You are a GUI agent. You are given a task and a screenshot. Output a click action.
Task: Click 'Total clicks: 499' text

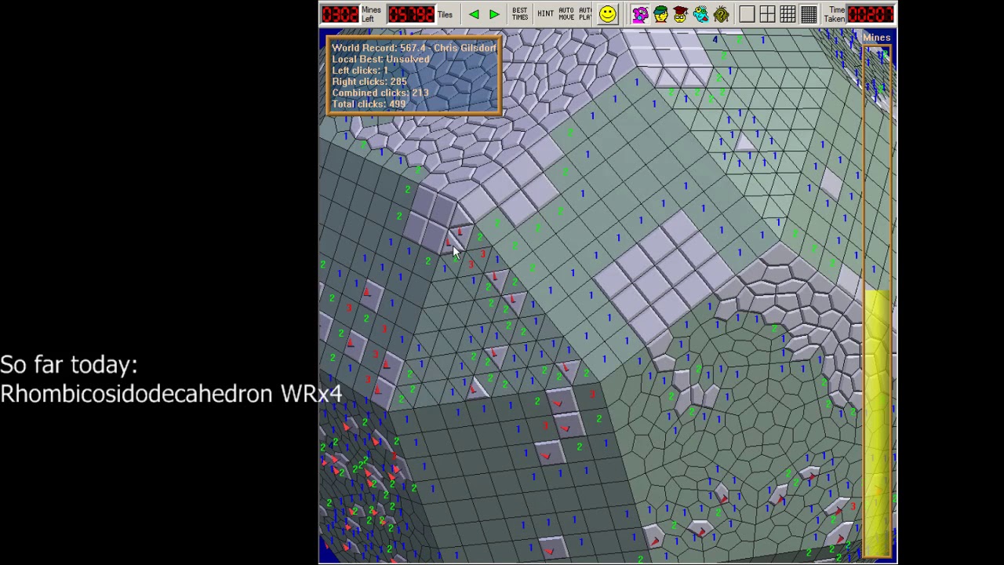pyautogui.click(x=369, y=104)
